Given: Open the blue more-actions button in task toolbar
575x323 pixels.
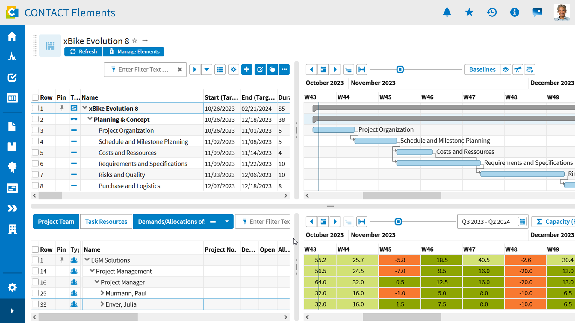Looking at the screenshot, I should [284, 69].
